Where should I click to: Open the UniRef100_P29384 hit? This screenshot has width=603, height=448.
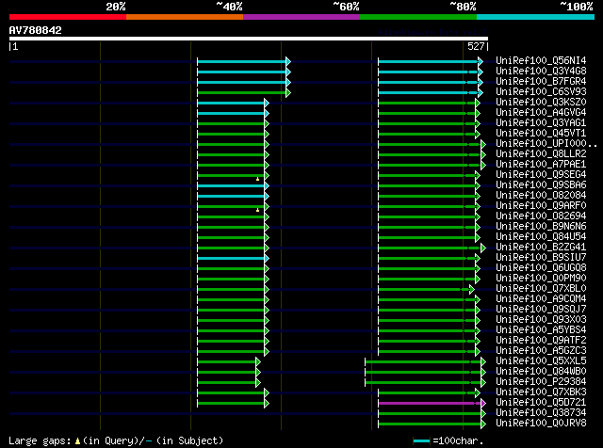click(541, 382)
